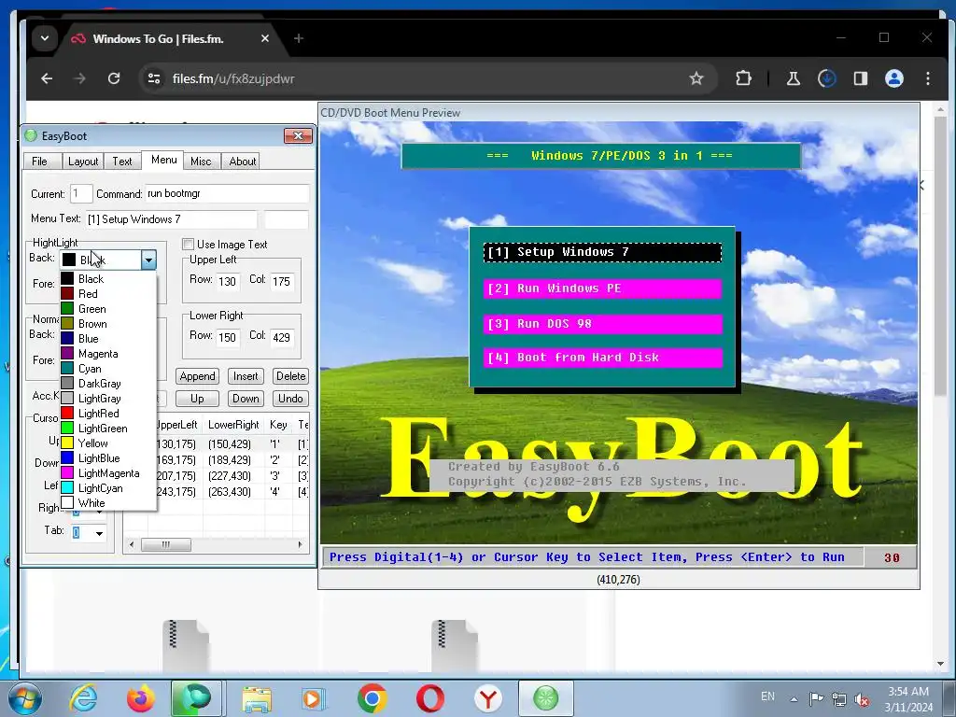Select DarkGray color option
Image resolution: width=956 pixels, height=717 pixels.
click(107, 384)
